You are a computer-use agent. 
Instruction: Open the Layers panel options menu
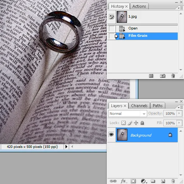pyautogui.click(x=180, y=107)
